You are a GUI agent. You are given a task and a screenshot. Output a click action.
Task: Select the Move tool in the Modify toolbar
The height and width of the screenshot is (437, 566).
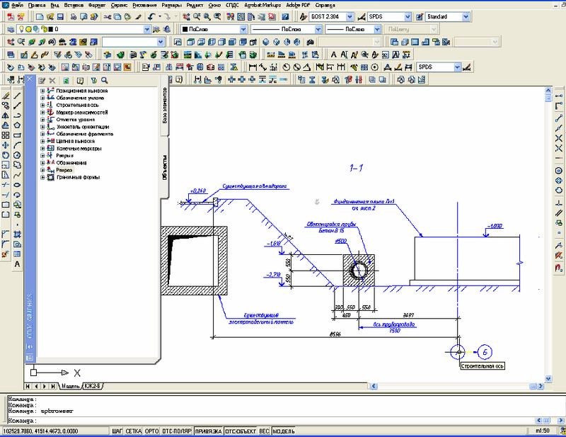click(6, 145)
